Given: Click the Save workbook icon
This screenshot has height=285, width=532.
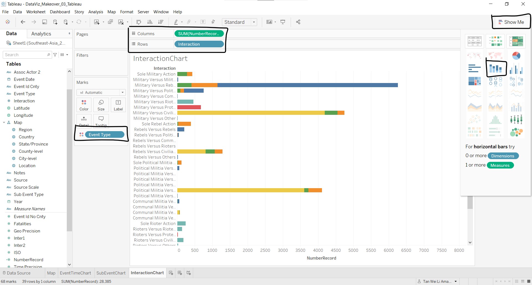Looking at the screenshot, I should pos(44,22).
